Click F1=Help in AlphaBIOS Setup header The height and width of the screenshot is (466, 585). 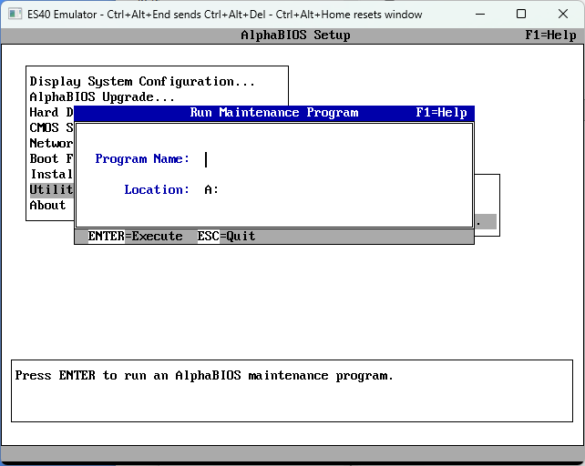click(x=550, y=35)
